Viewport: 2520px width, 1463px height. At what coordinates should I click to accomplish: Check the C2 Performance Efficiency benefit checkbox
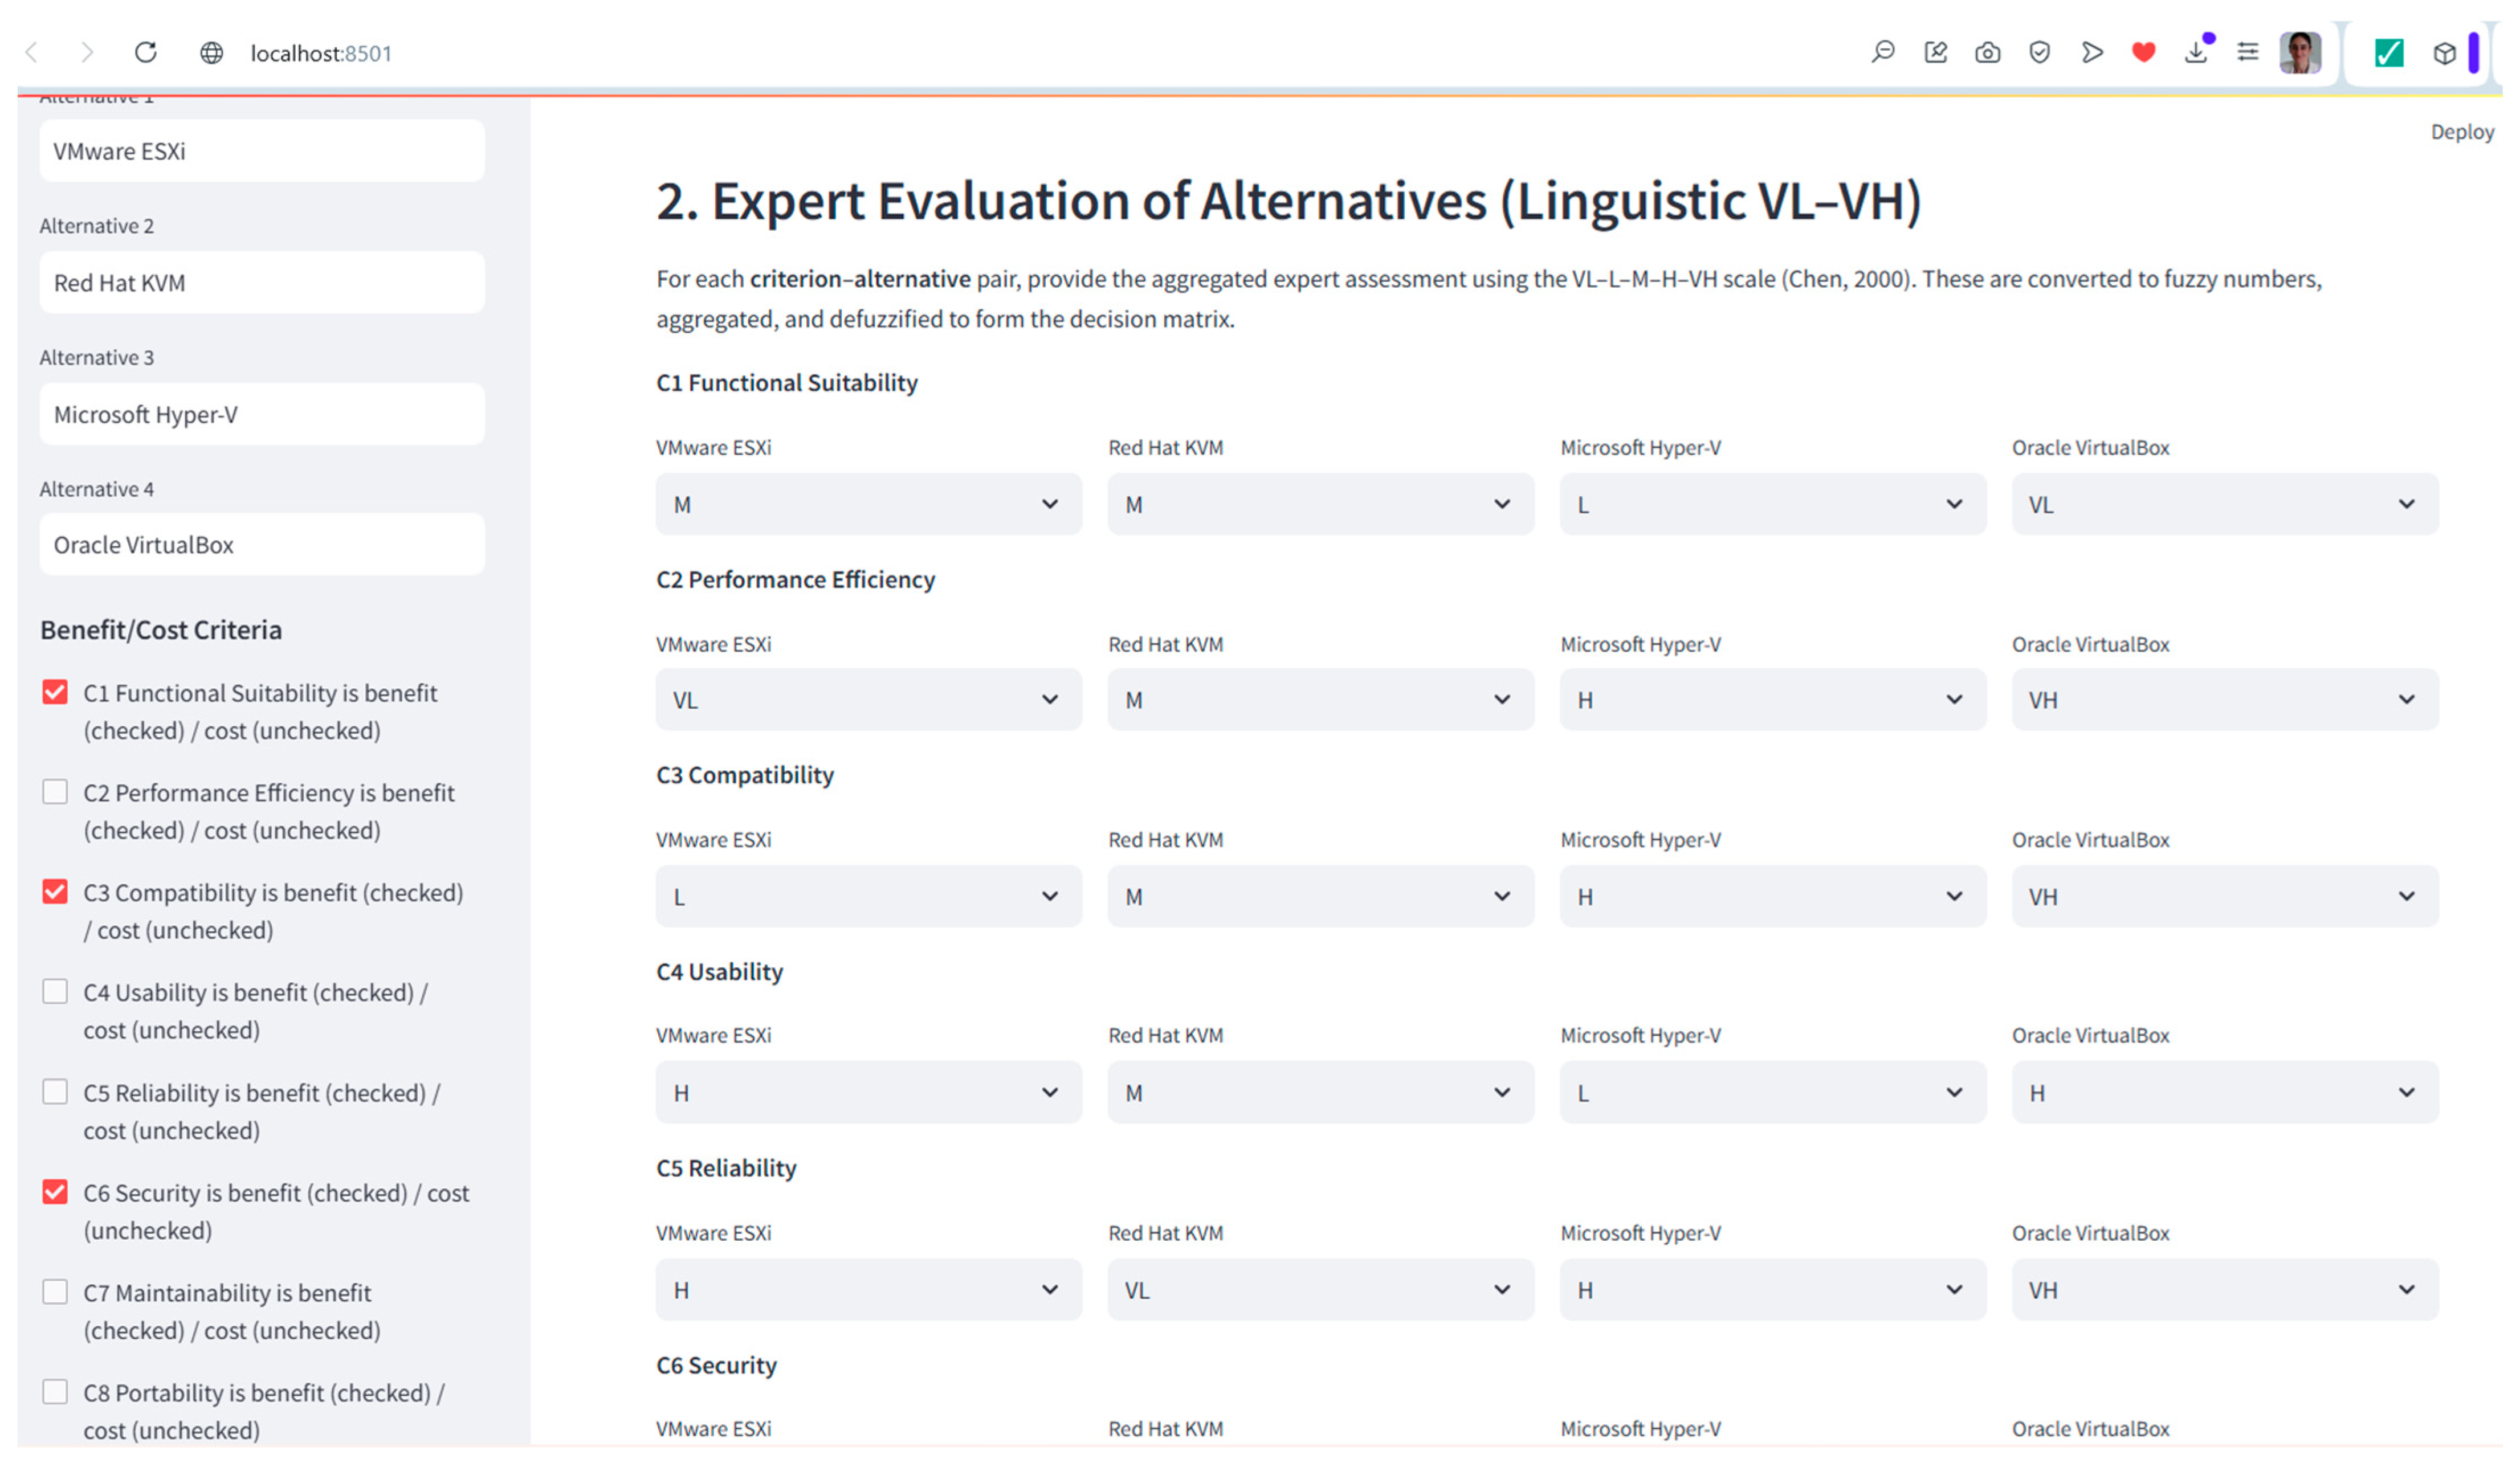pyautogui.click(x=55, y=792)
